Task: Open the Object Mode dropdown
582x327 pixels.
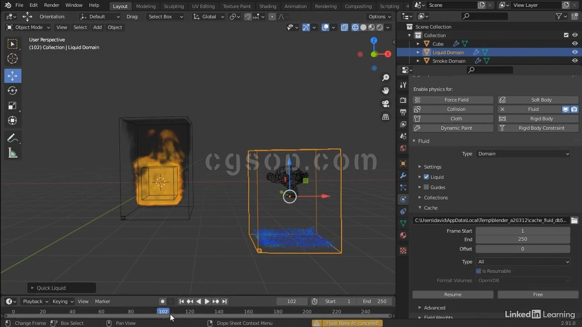Action: (27, 27)
